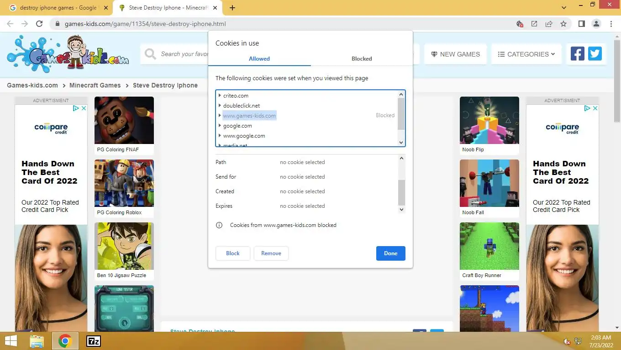Open Chrome three-dot menu
This screenshot has height=350, width=621.
(611, 24)
